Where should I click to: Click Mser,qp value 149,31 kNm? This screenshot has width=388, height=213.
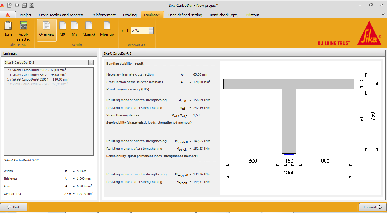point(202,182)
